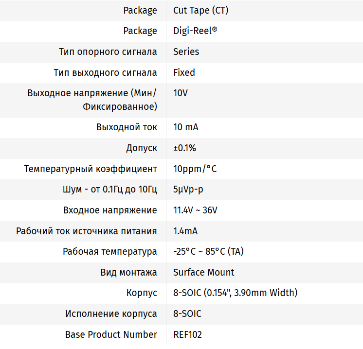Select the "10 mA" output current value
The height and width of the screenshot is (349, 363).
point(185,127)
